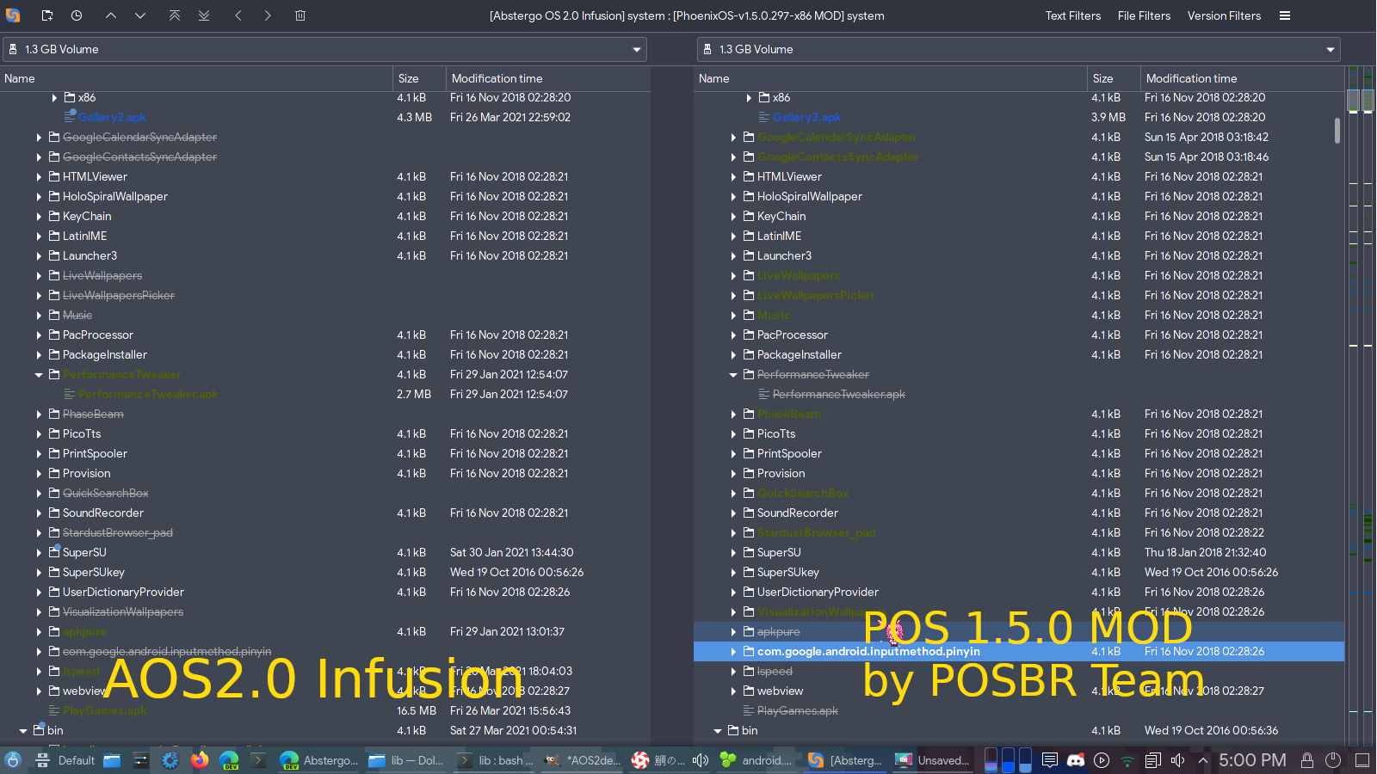Open Text Filters menu
This screenshot has height=774, width=1377.
(x=1073, y=15)
